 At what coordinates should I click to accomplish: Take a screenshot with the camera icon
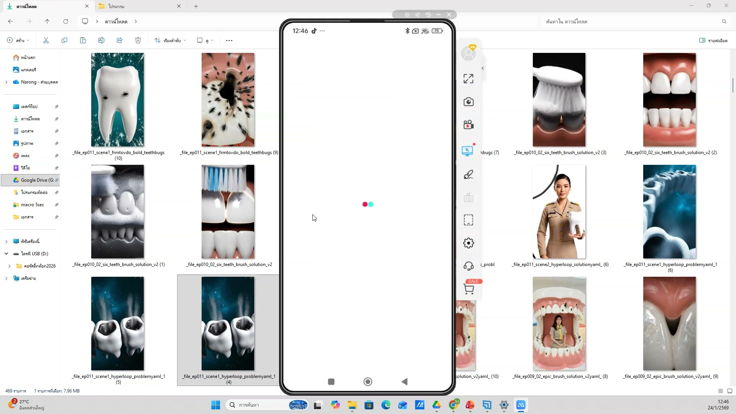468,102
